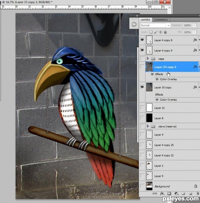
Task: Open the blend mode Normal dropdown
Action: 155,25
